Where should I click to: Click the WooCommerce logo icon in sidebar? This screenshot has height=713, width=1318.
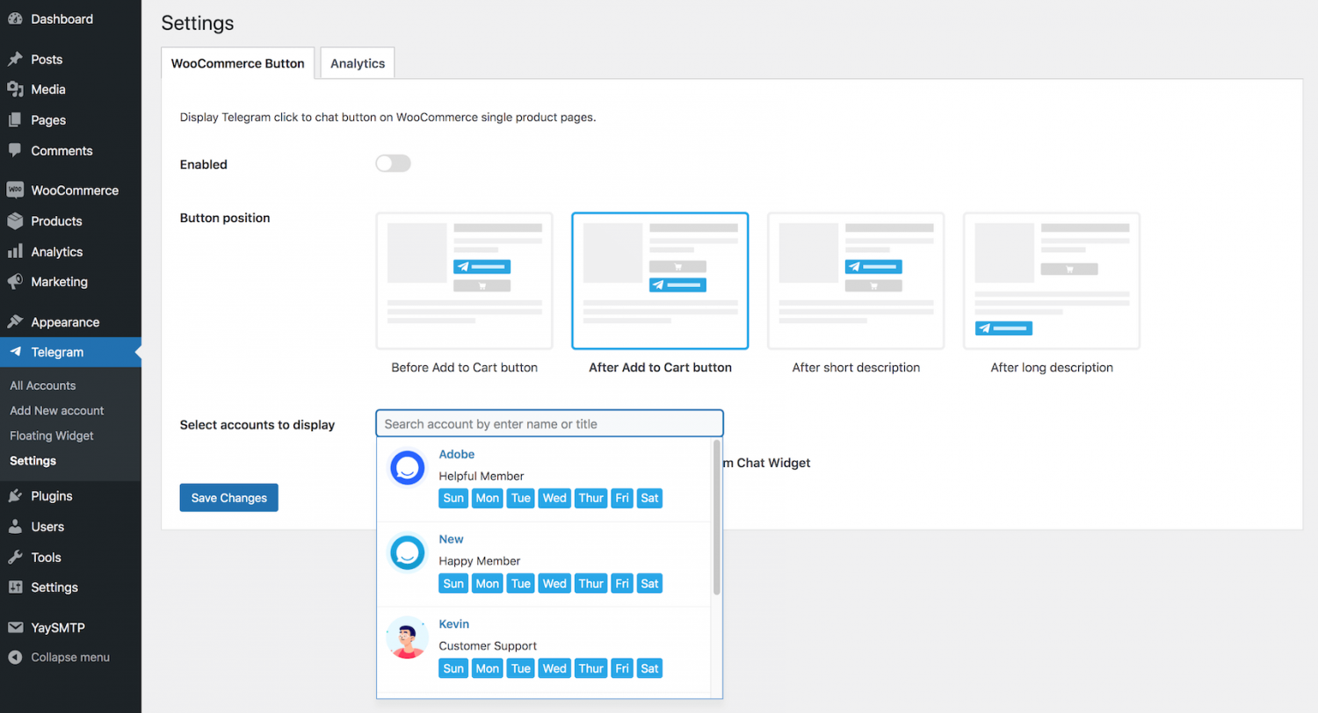click(15, 191)
